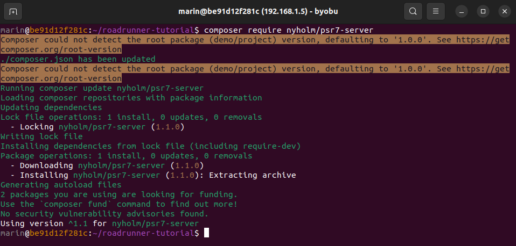The width and height of the screenshot is (516, 246).
Task: Minimize the terminal window
Action: 462,11
